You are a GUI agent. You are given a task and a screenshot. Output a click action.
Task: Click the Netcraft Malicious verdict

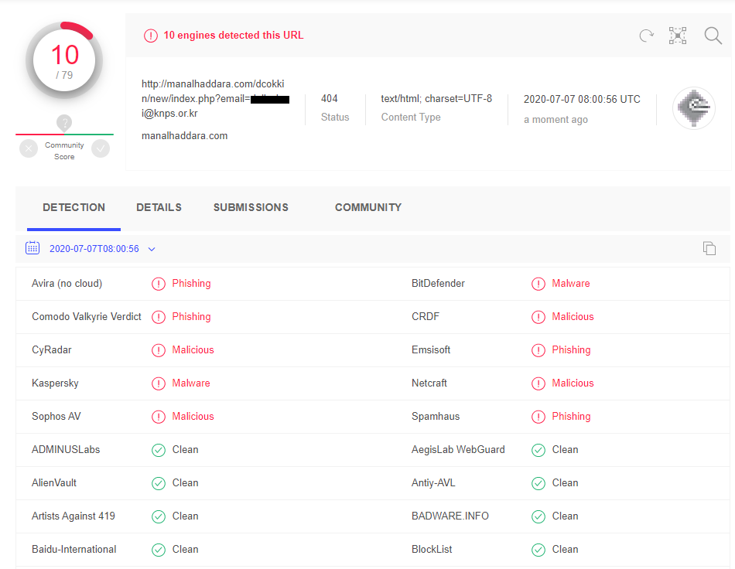pos(573,383)
